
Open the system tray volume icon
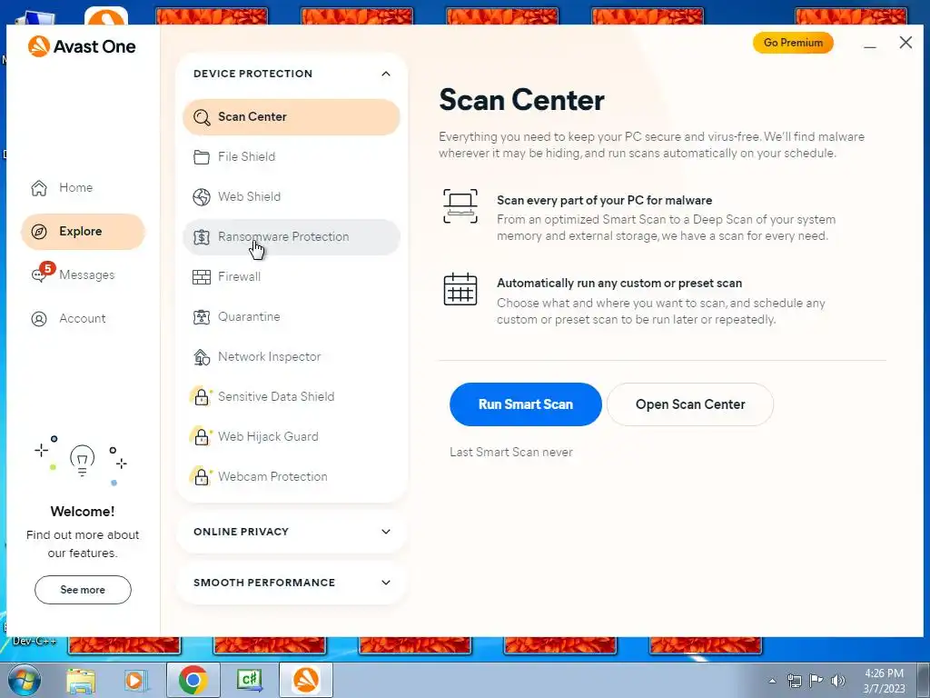[x=838, y=680]
